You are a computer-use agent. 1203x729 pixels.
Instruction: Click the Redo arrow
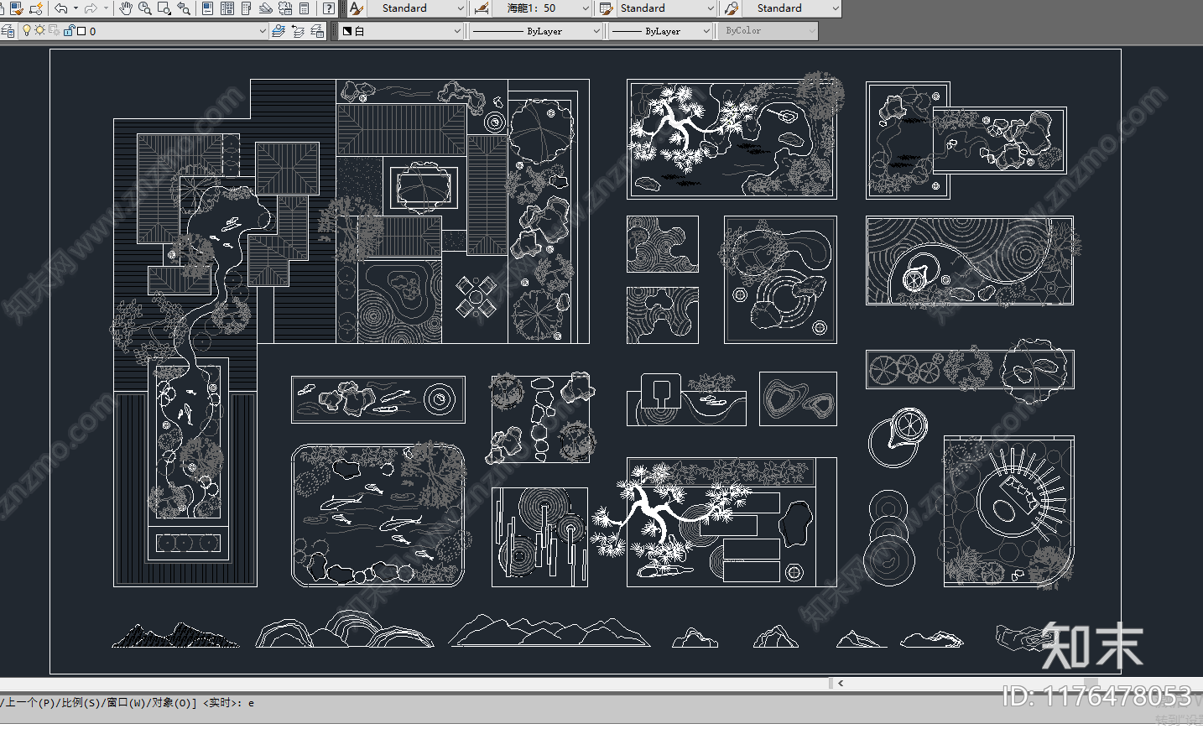[91, 8]
